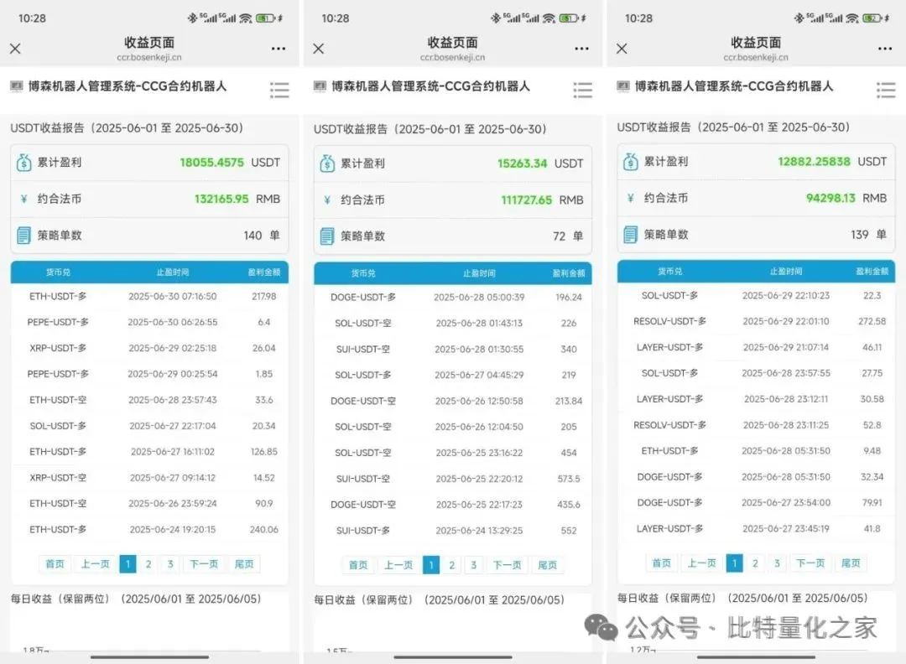Click 尾页 on left phone

pos(244,564)
